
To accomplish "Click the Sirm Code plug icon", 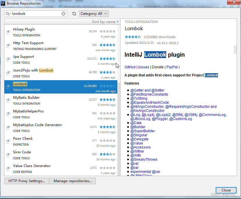I will [8, 155].
